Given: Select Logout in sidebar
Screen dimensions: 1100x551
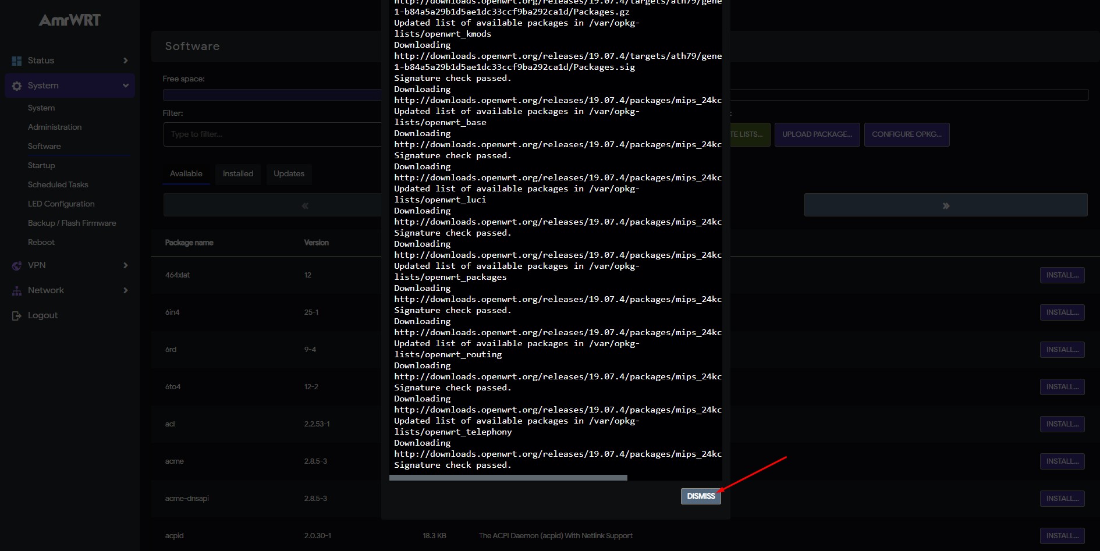Looking at the screenshot, I should [x=42, y=315].
